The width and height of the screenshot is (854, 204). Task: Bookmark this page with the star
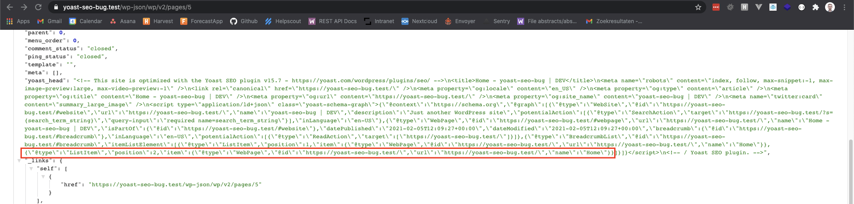tap(698, 7)
